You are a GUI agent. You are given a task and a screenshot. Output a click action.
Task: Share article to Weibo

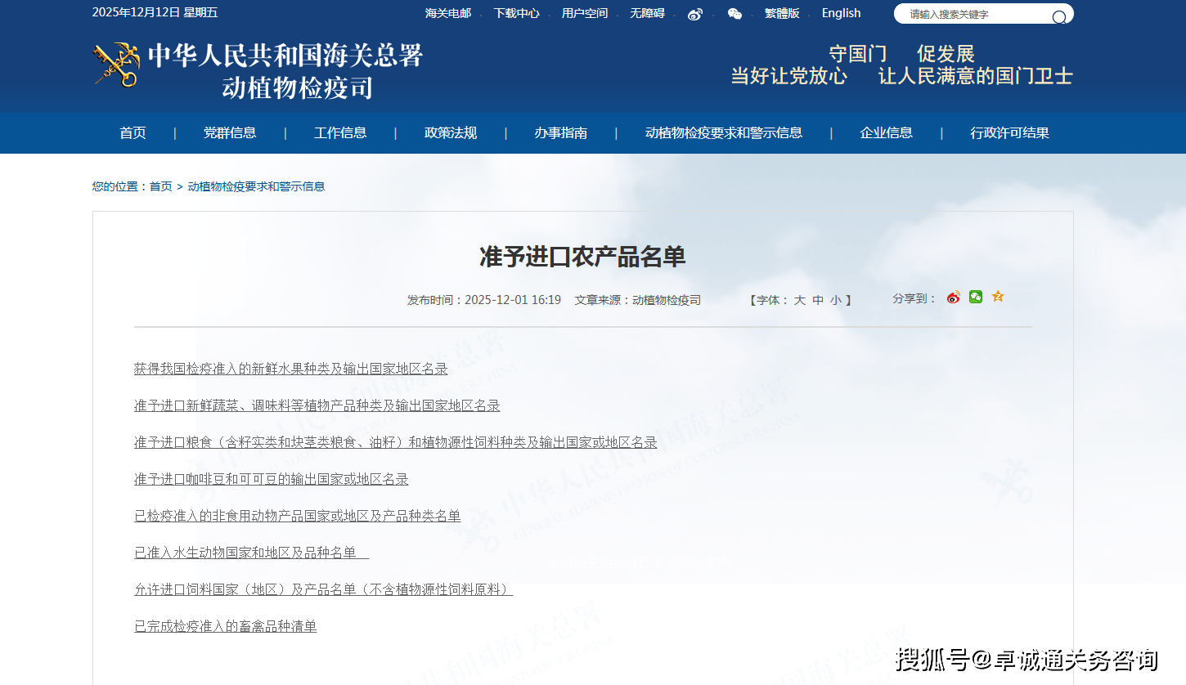(x=953, y=298)
